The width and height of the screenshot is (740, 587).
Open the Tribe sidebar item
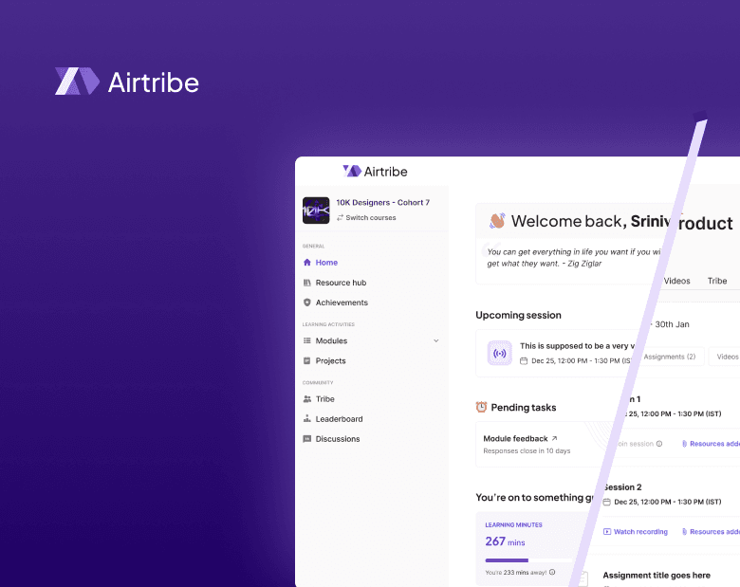click(x=324, y=398)
